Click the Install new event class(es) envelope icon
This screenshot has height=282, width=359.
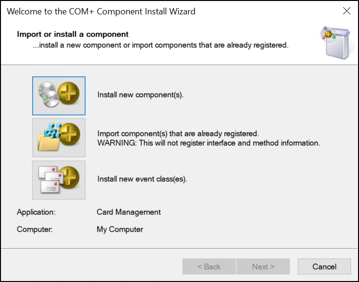coord(58,180)
